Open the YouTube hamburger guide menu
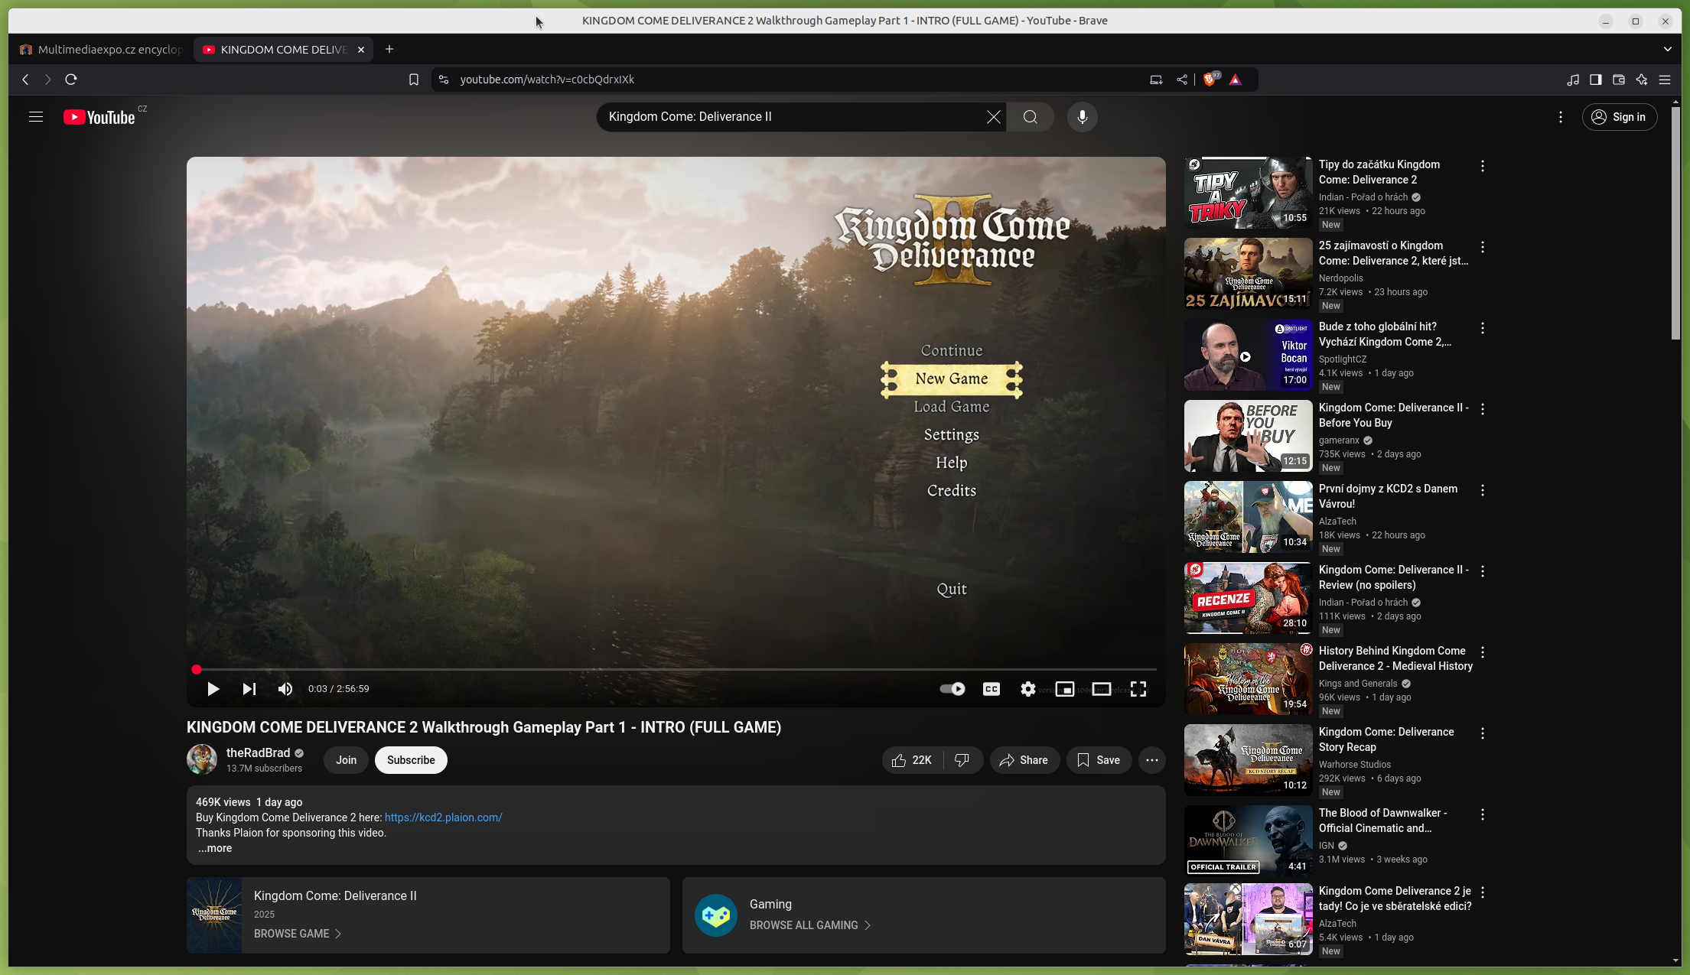Viewport: 1690px width, 975px height. point(36,117)
